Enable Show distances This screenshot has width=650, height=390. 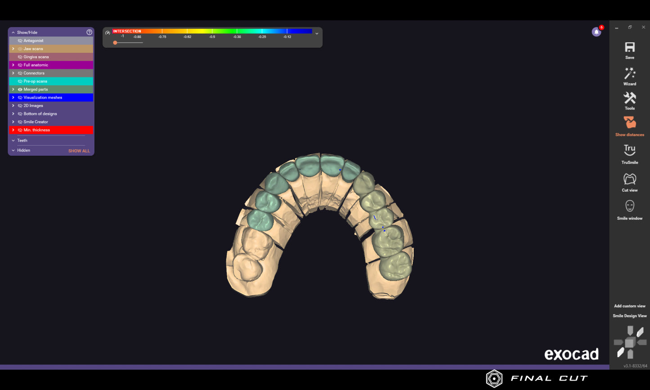pos(629,125)
